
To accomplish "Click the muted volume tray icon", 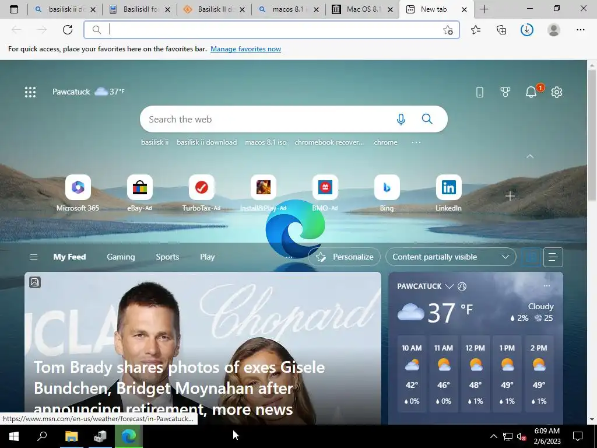I will tap(521, 436).
